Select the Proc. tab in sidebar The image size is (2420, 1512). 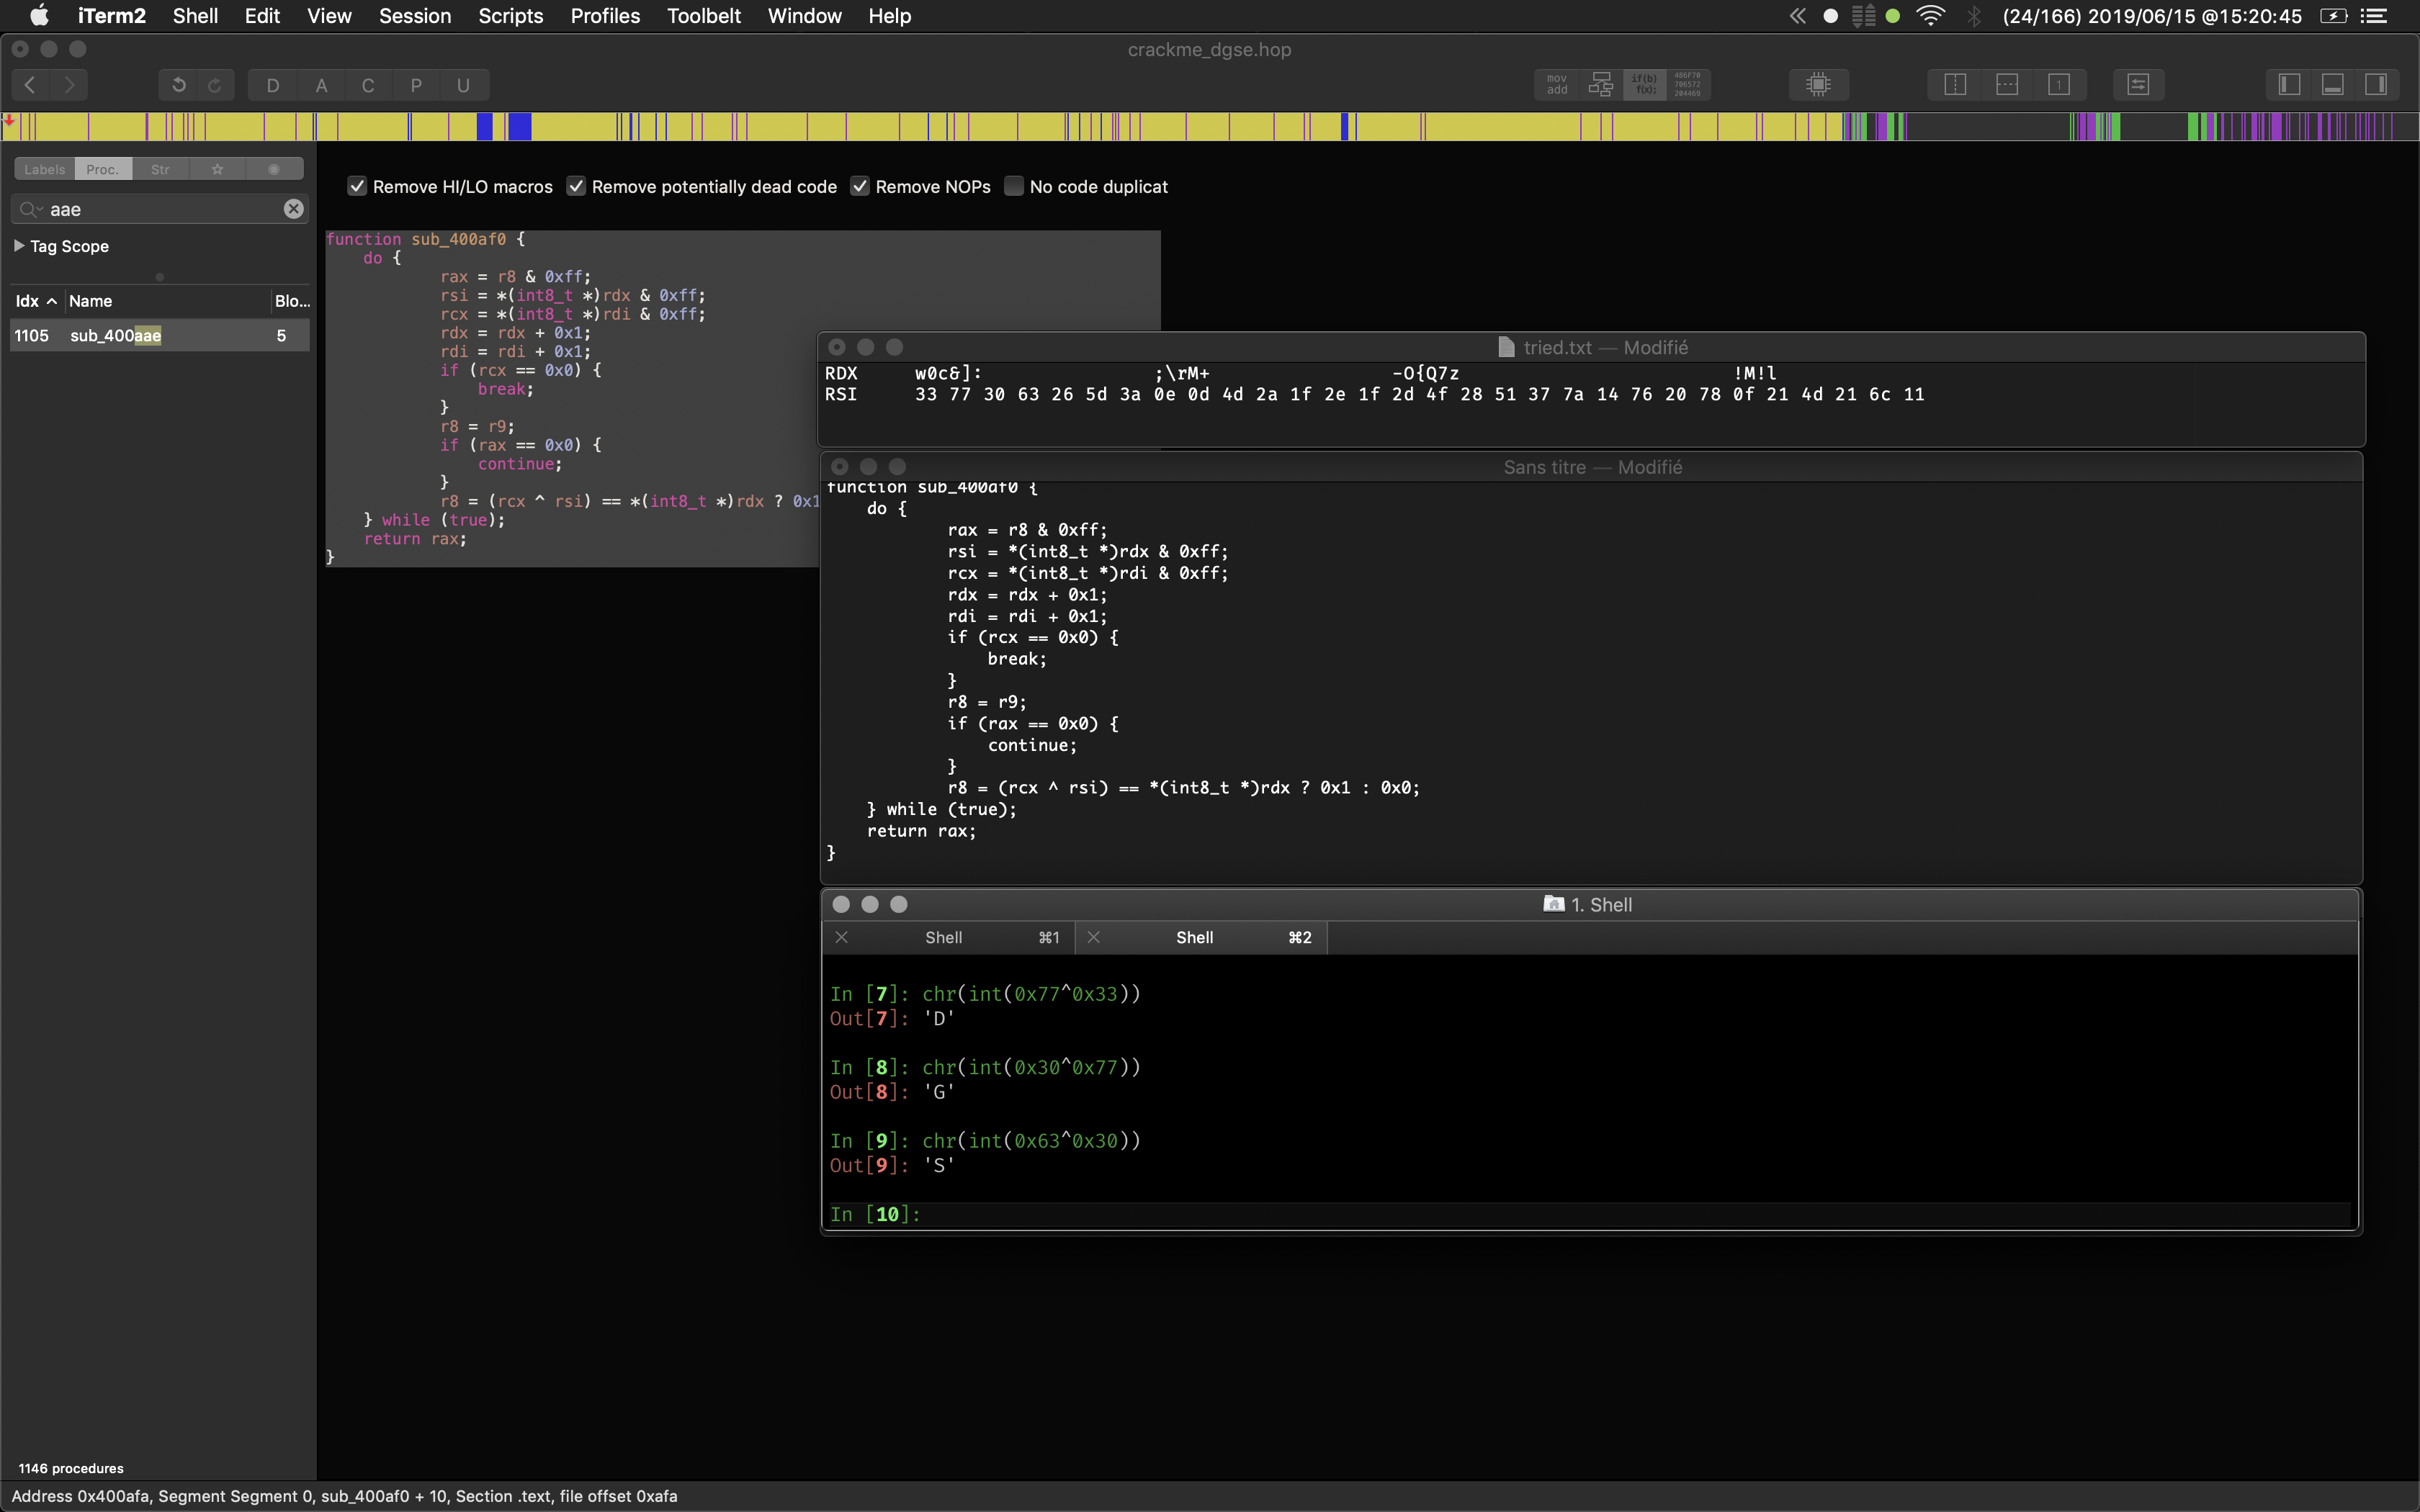[x=102, y=169]
